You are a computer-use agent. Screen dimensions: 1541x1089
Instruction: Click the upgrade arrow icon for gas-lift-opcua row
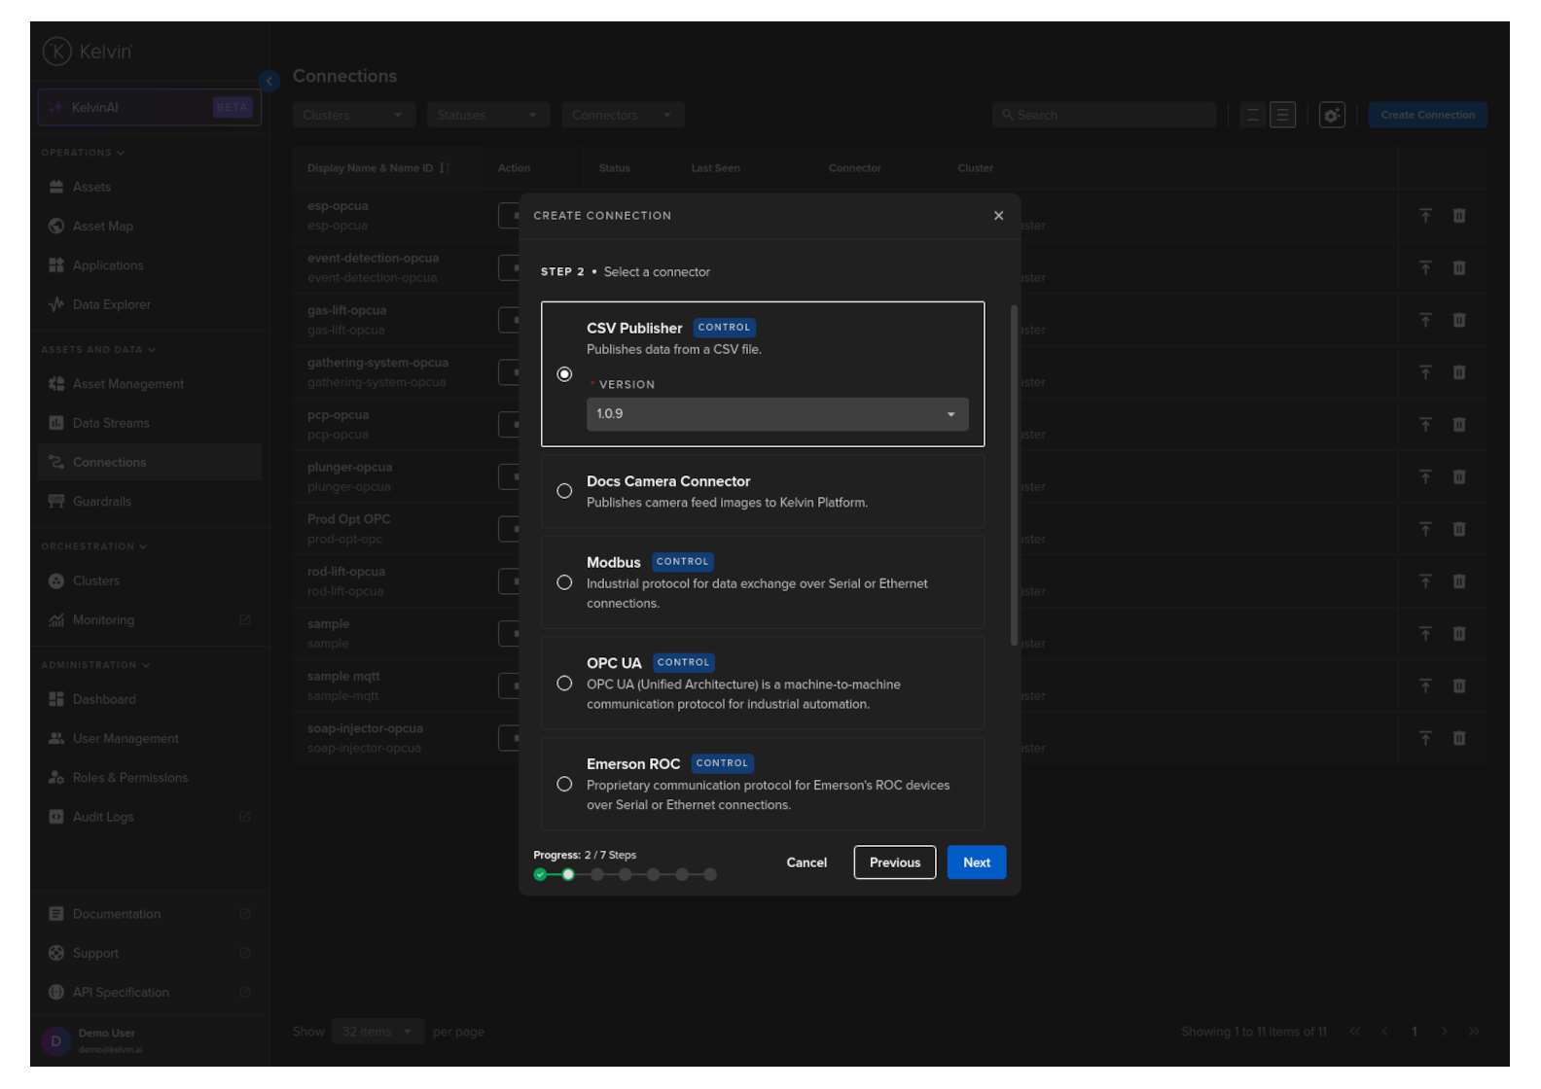click(1425, 320)
